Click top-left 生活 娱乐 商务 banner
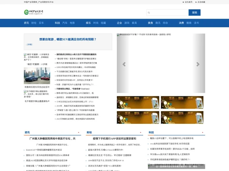This screenshot has height=171, width=229. (x=138, y=102)
